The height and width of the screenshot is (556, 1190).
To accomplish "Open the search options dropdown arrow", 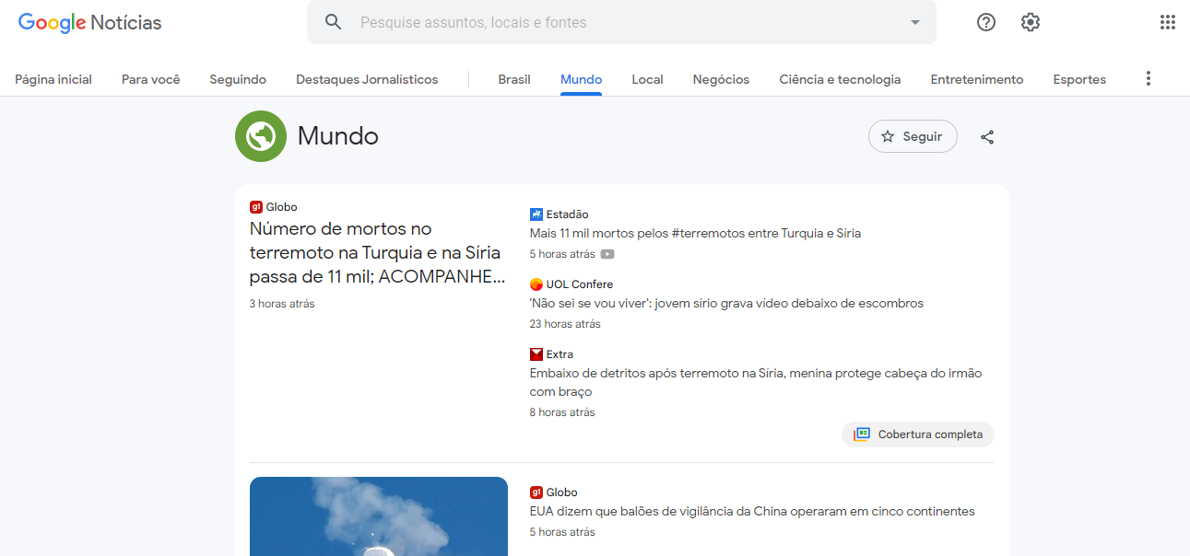I will point(914,22).
